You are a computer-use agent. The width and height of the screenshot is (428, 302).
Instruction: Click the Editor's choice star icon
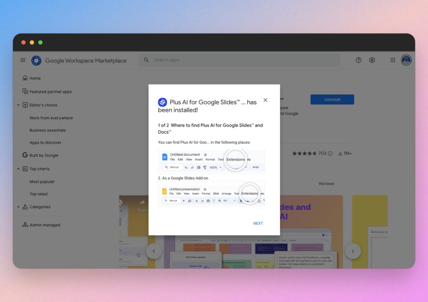point(25,105)
